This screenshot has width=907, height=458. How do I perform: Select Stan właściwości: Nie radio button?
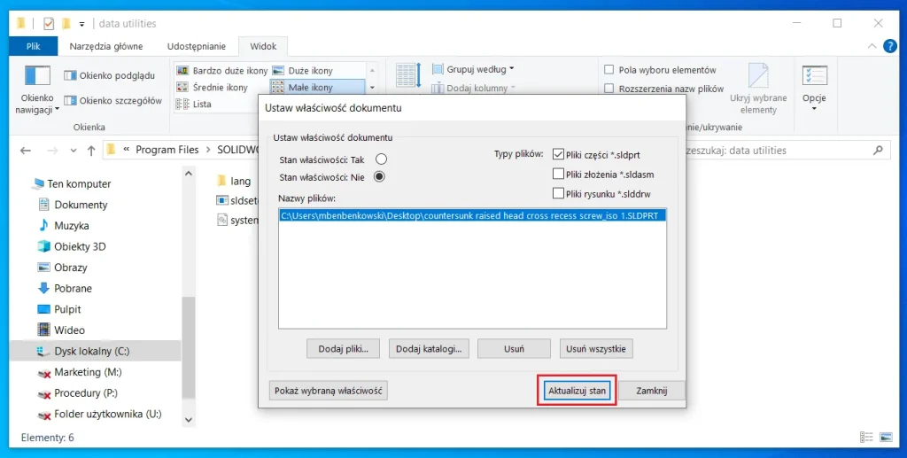click(379, 177)
